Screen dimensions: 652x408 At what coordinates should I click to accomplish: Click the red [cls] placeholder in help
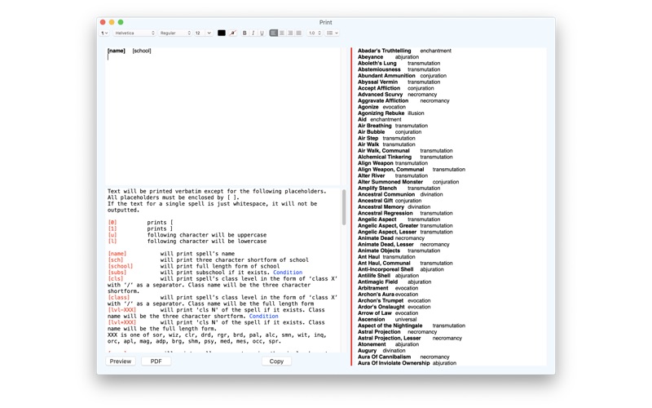tap(116, 278)
